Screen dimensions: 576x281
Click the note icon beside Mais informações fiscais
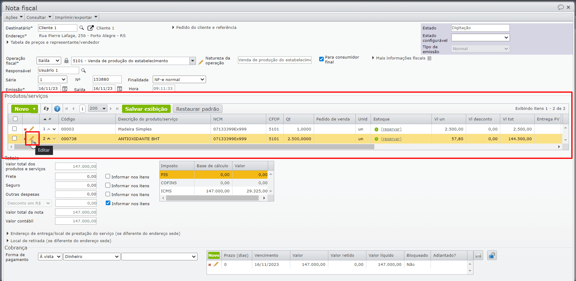tap(429, 58)
